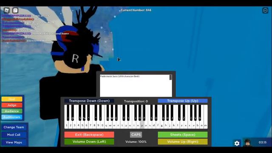272x153 pixels.
Task: Click the 03:15 timer text
Action: pyautogui.click(x=263, y=142)
